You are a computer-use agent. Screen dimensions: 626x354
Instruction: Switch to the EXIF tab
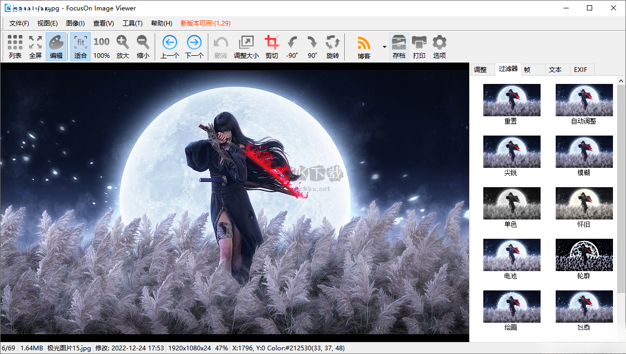point(580,69)
